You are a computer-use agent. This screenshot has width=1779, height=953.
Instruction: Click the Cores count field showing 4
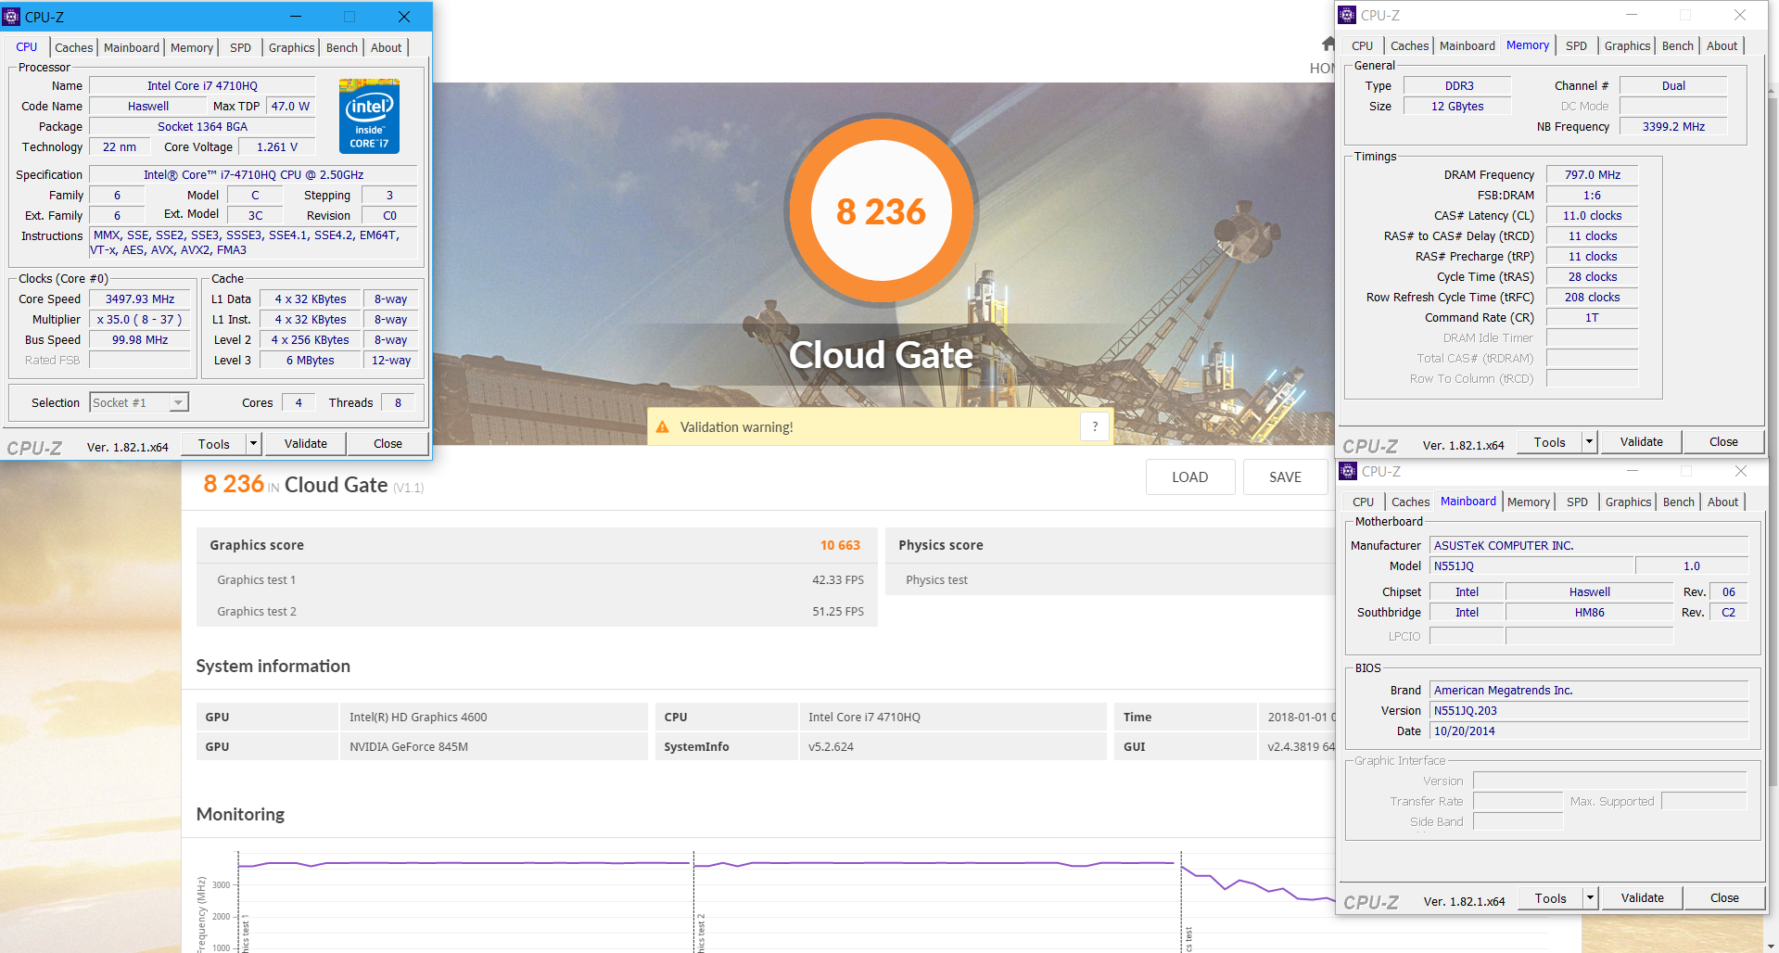299,403
